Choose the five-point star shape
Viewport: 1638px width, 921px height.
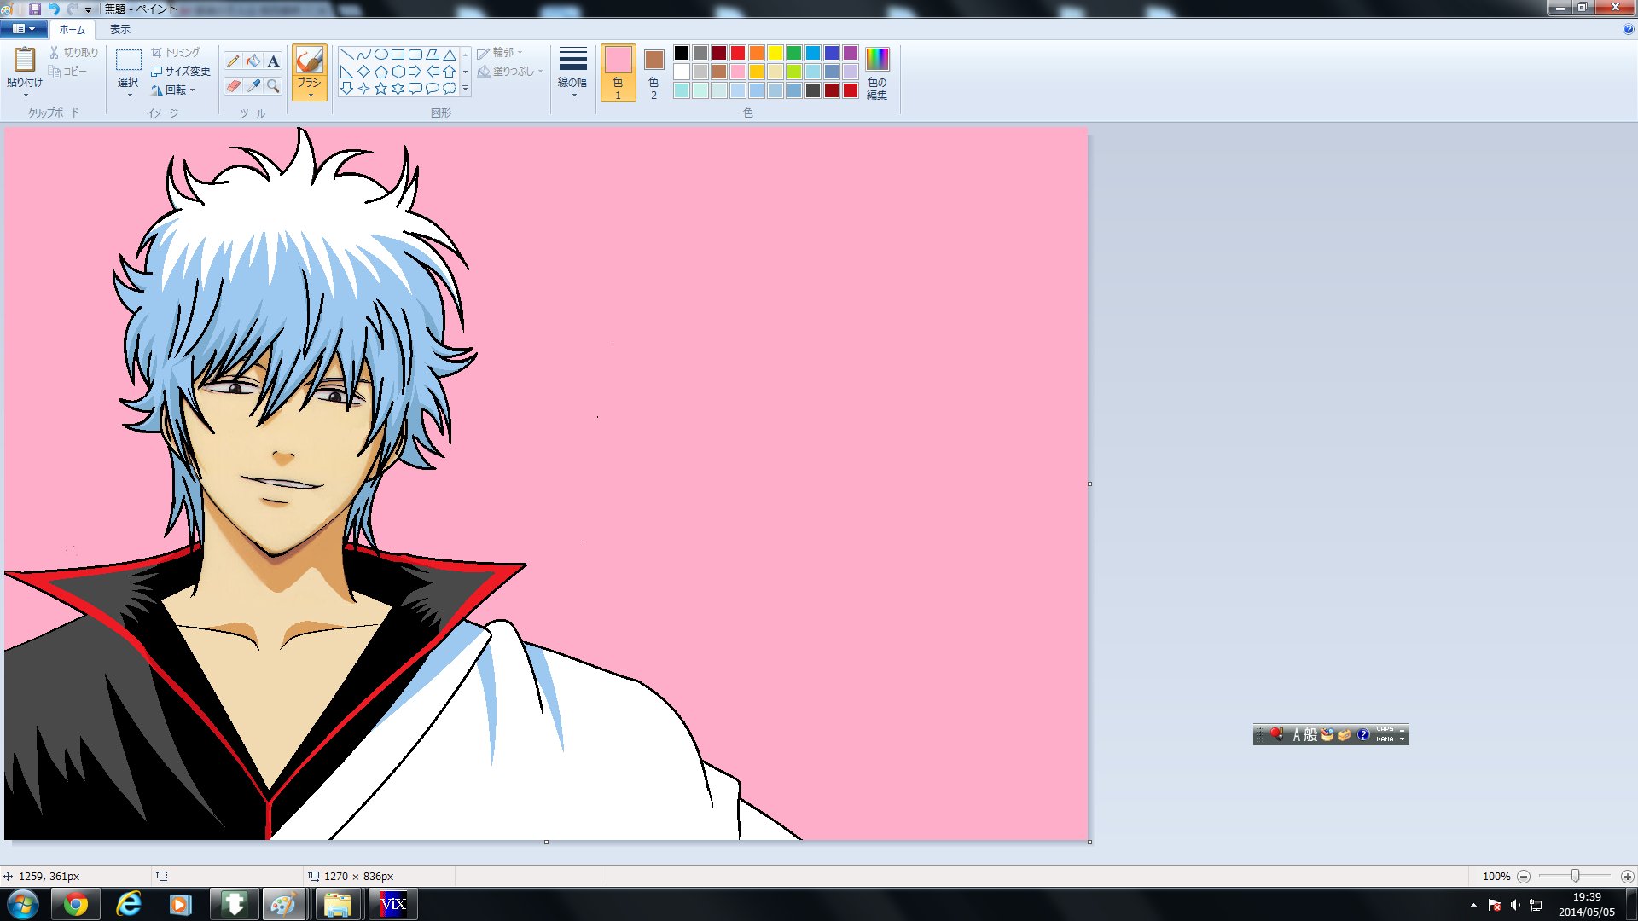pos(381,88)
